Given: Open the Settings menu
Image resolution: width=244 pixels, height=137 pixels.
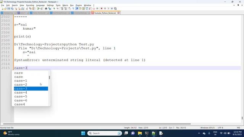Looking at the screenshot, I should click(x=50, y=5).
